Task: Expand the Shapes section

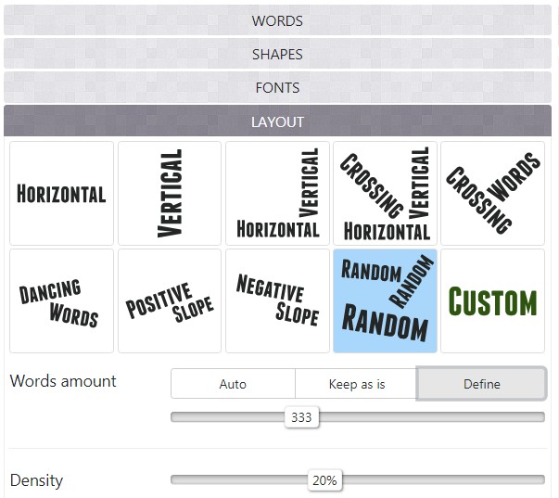Action: pos(277,54)
